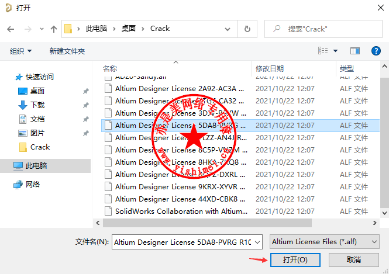Toggle the preview pane icon
389x274 pixels.
coord(354,51)
